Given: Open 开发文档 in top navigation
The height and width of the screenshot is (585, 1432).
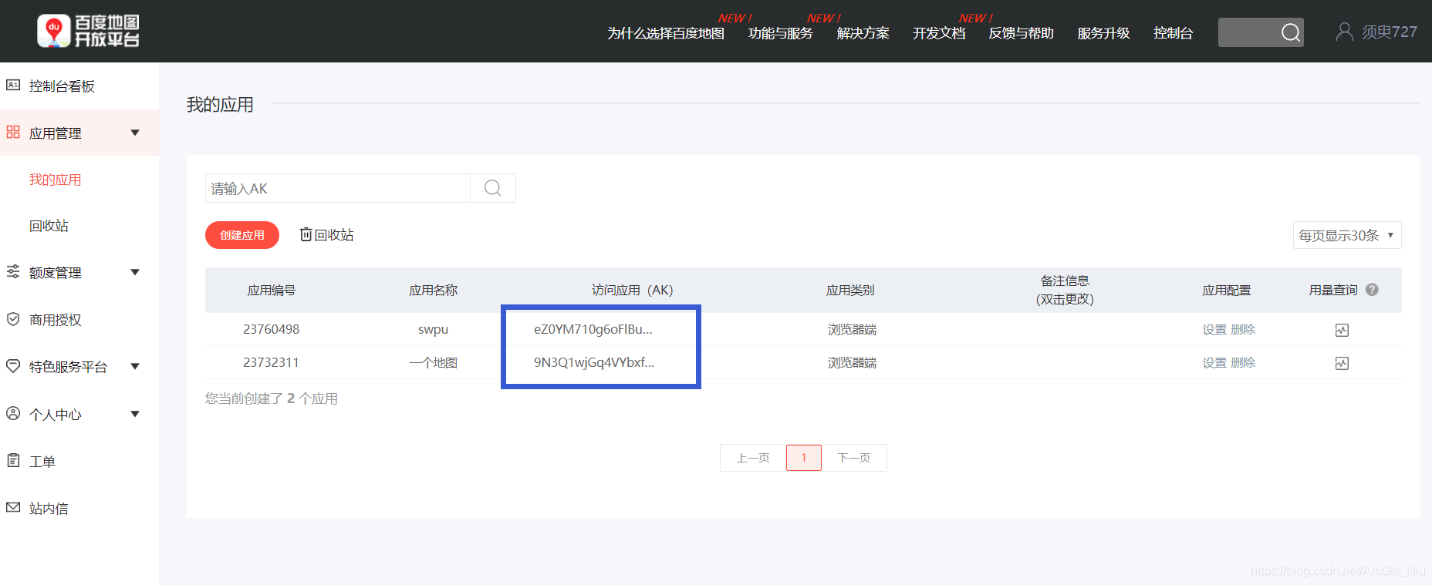Looking at the screenshot, I should pyautogui.click(x=939, y=33).
